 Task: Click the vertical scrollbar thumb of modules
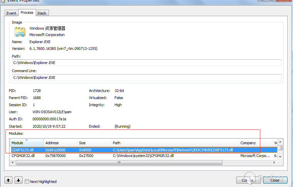point(280,148)
